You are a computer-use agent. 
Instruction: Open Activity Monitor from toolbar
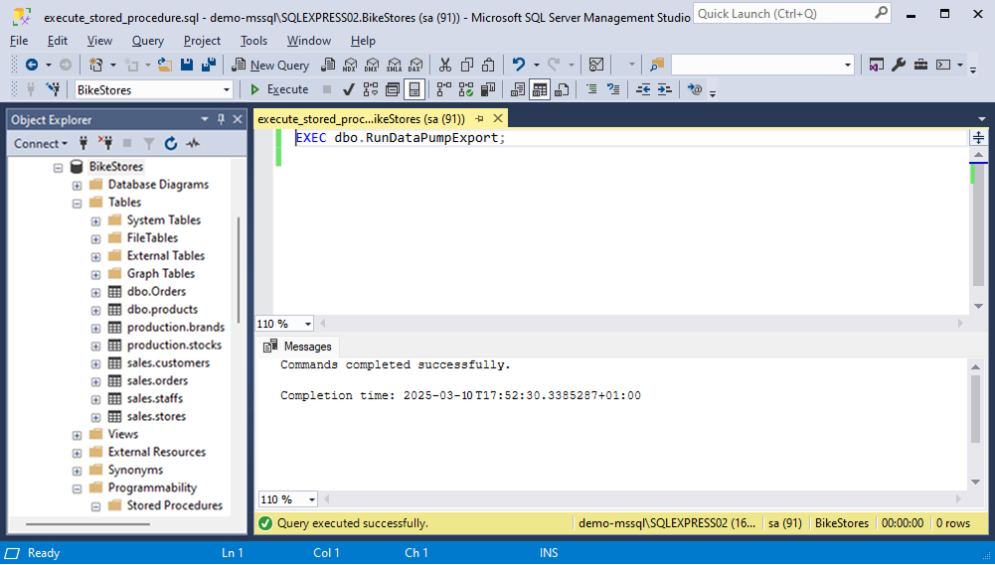pos(595,65)
